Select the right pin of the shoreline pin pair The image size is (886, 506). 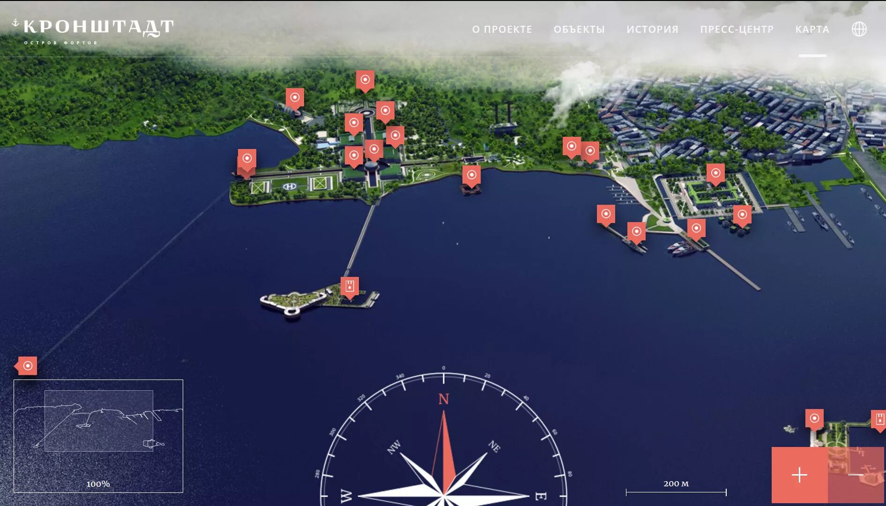pos(590,152)
